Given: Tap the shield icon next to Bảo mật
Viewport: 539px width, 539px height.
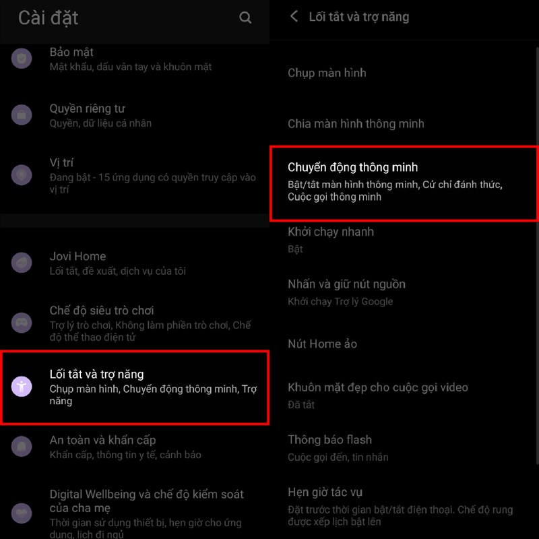Looking at the screenshot, I should 22,59.
